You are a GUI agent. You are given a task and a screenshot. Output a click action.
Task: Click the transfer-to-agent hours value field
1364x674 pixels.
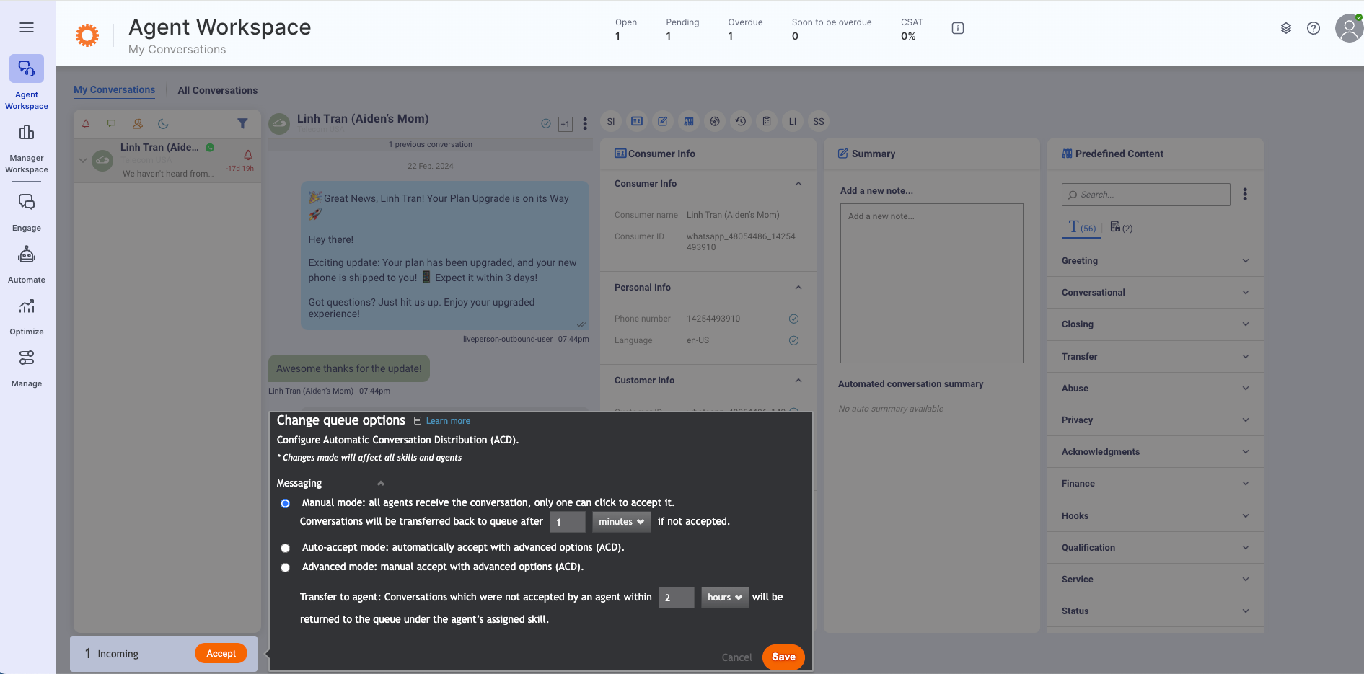[677, 598]
